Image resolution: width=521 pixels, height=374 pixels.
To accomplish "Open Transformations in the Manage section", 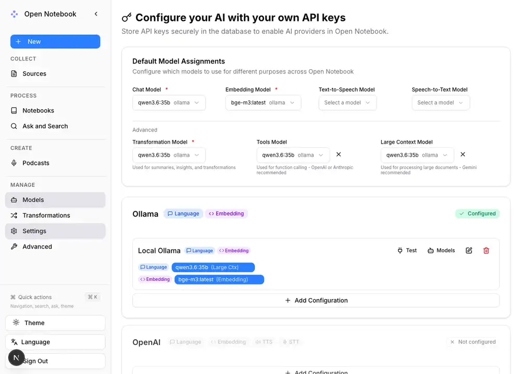I will click(46, 215).
